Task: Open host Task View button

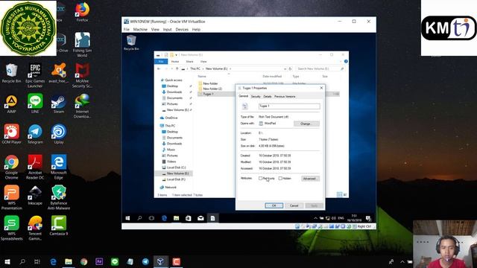Action: pyautogui.click(x=37, y=261)
